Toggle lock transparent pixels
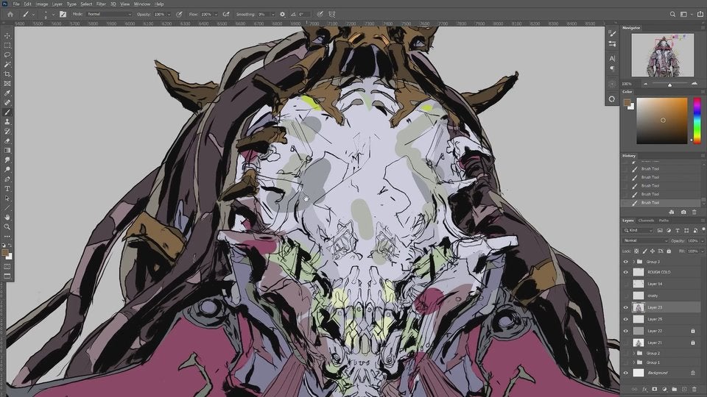 pos(636,251)
